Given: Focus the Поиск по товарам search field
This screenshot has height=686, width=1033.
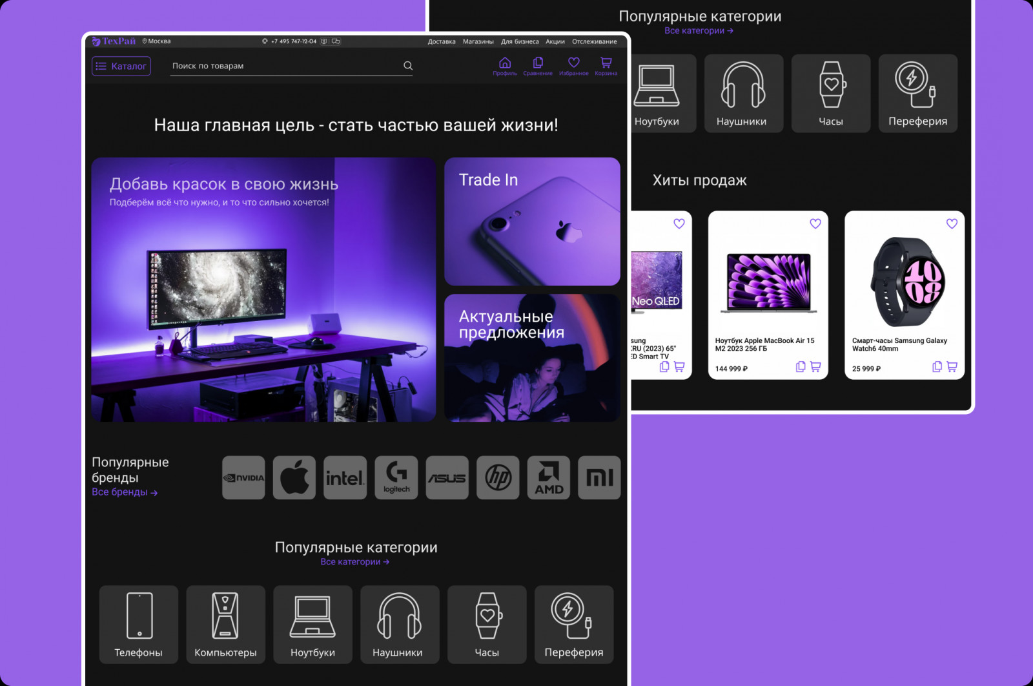Looking at the screenshot, I should (291, 66).
